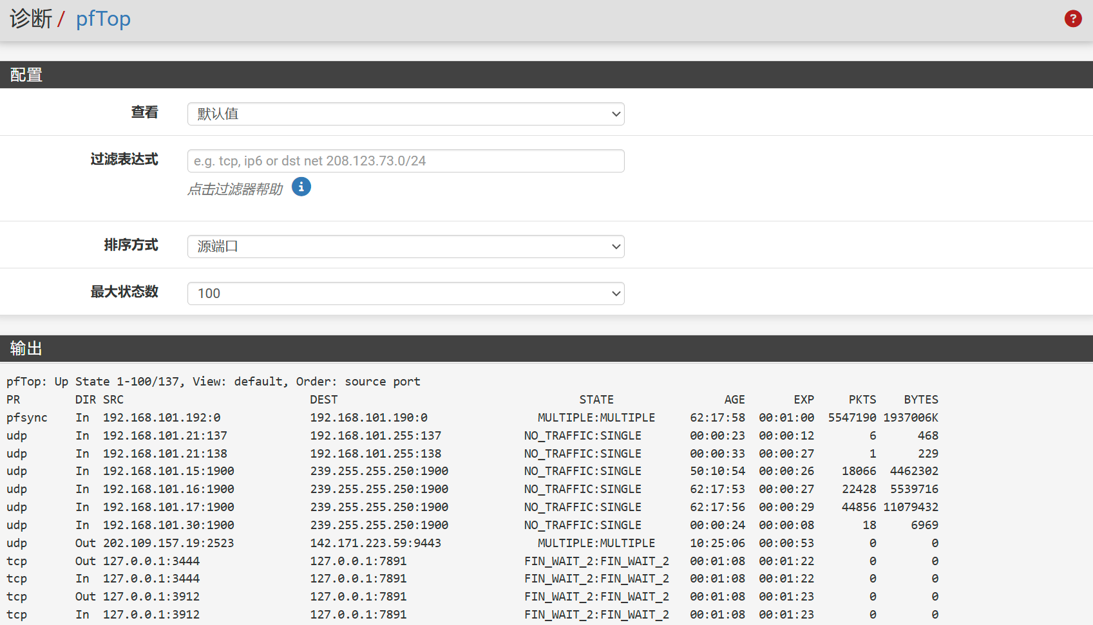Image resolution: width=1093 pixels, height=625 pixels.
Task: Click the 诊断 breadcrumb text
Action: point(30,19)
